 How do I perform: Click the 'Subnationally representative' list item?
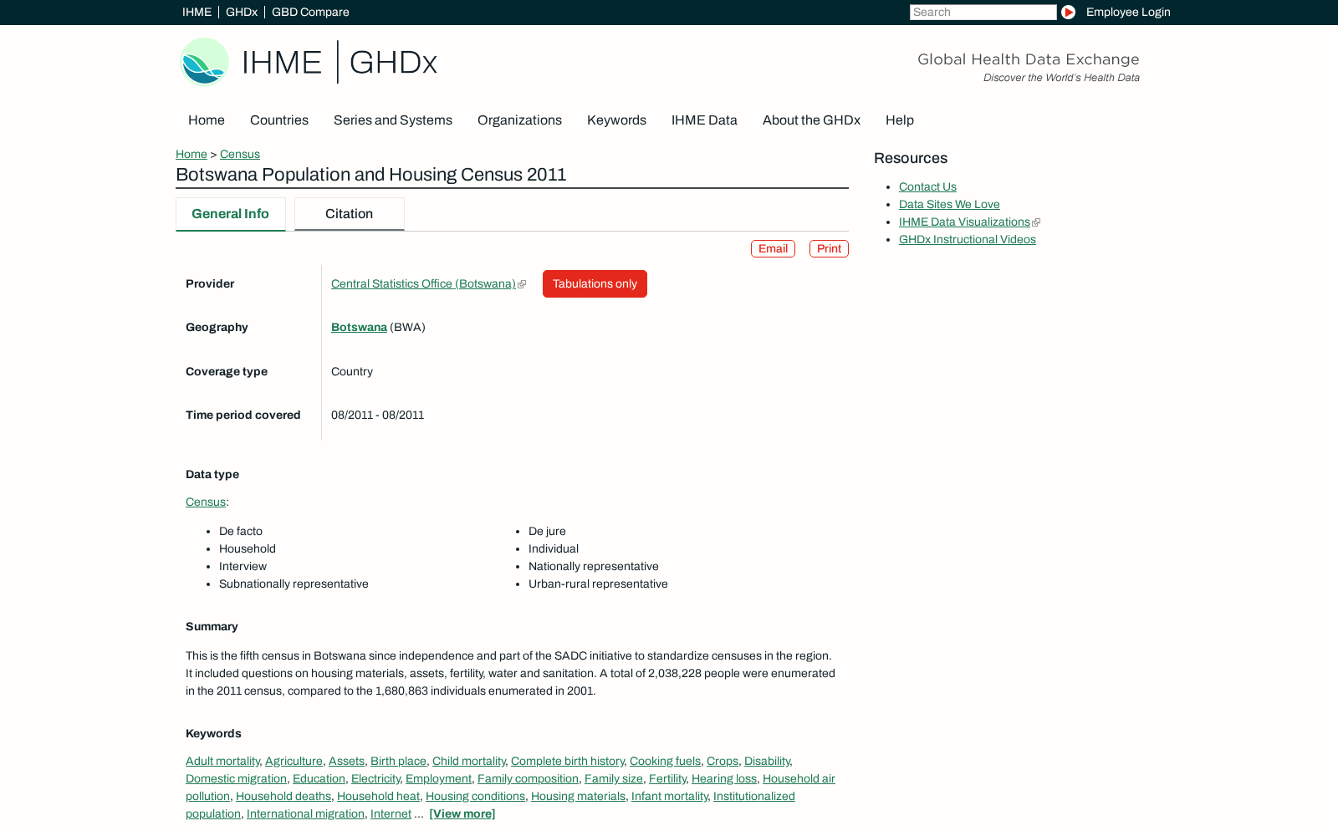[x=294, y=584]
